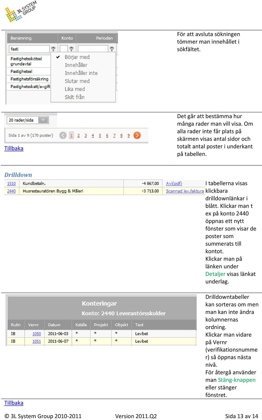Go to page 9 in the pager
The height and width of the screenshot is (420, 262).
pyautogui.click(x=129, y=135)
